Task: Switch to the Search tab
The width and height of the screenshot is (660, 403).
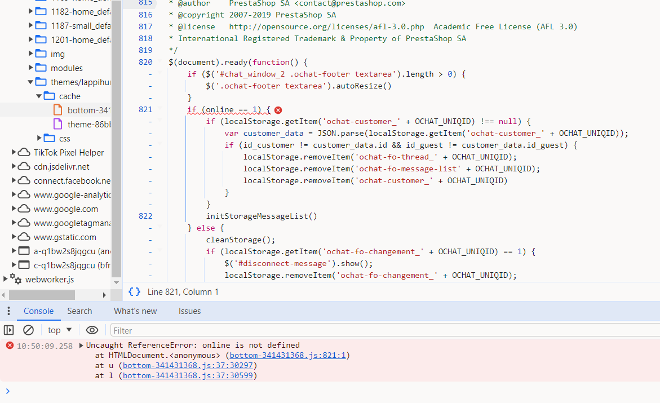Action: click(79, 311)
